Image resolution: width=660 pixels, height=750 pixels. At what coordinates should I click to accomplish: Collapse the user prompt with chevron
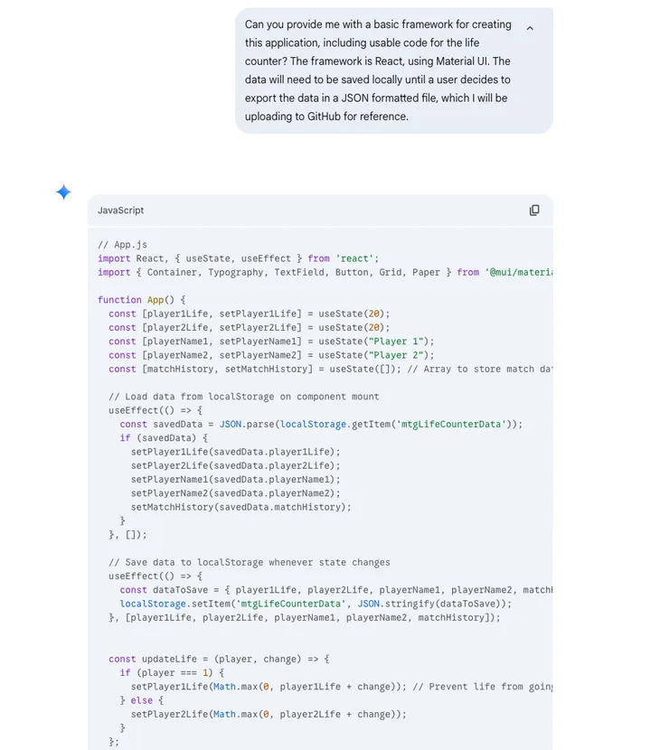coord(530,28)
